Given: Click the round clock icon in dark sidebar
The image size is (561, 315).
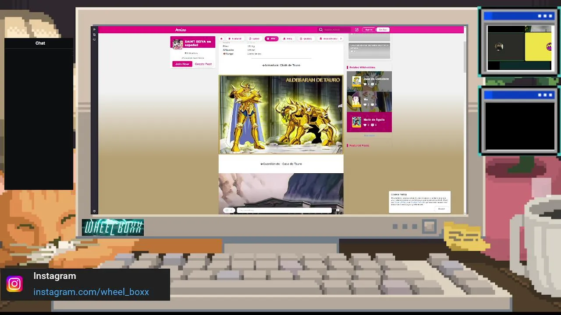Looking at the screenshot, I should coord(94,39).
